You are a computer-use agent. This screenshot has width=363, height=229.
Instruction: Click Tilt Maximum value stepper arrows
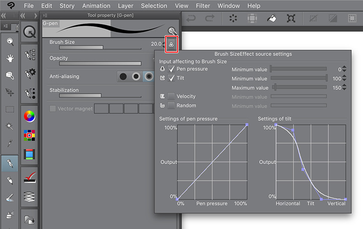point(344,87)
